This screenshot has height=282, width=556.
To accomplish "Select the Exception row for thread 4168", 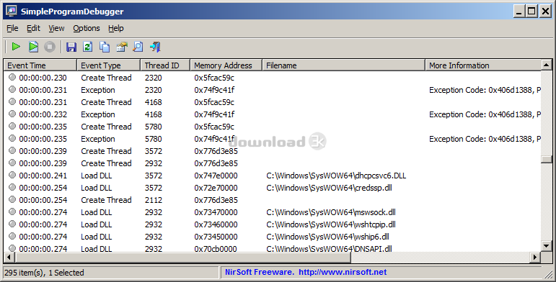I will (x=273, y=114).
